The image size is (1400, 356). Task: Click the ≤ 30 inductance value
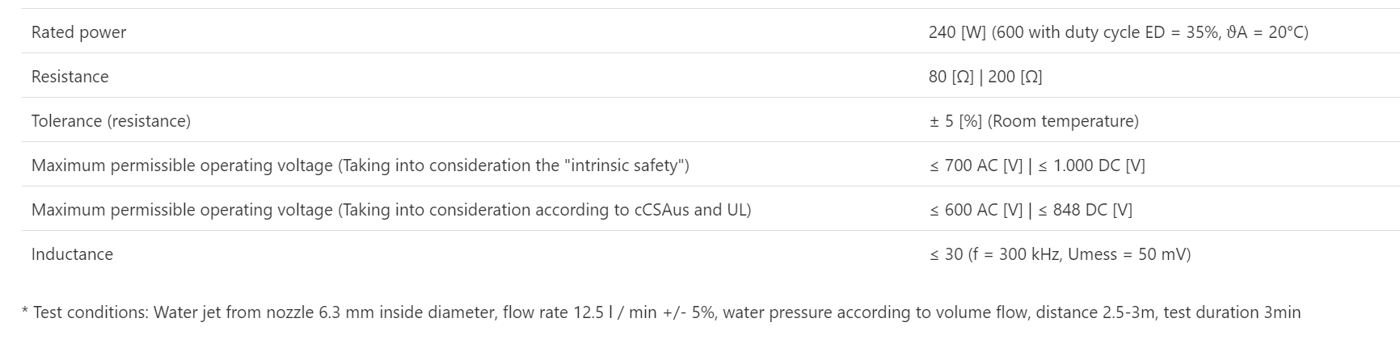946,254
